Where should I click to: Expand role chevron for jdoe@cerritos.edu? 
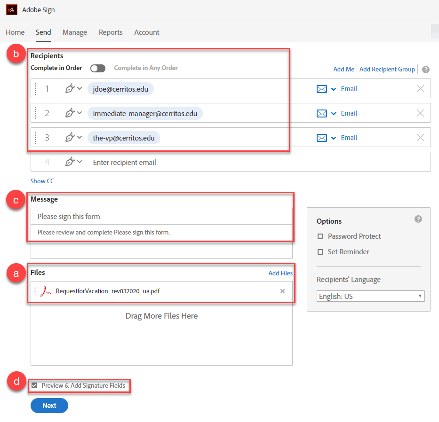(x=80, y=88)
